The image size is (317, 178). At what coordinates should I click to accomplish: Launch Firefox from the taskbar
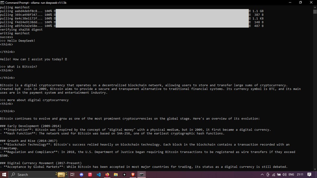[107, 175]
